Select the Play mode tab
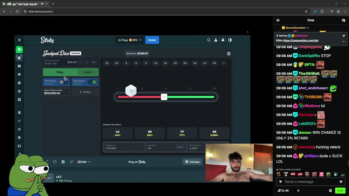Viewport: 349px width, 196px height. tap(60, 72)
